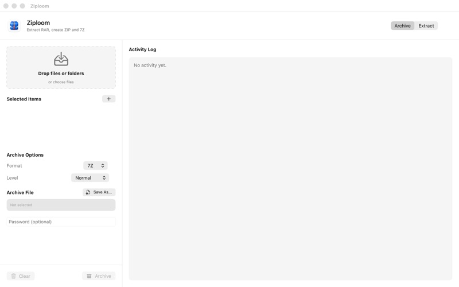459x287 pixels.
Task: Click the Selected Items heading
Action: point(24,99)
